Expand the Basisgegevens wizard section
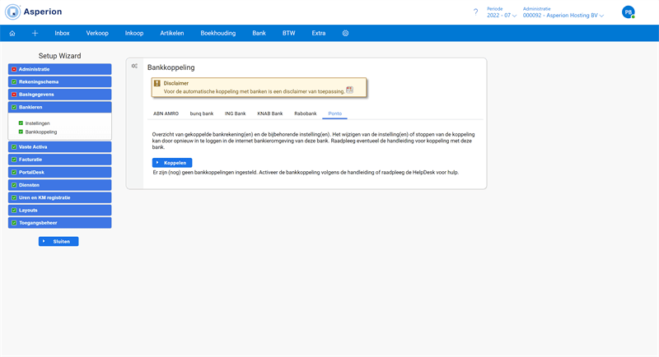The height and width of the screenshot is (357, 659). [59, 95]
